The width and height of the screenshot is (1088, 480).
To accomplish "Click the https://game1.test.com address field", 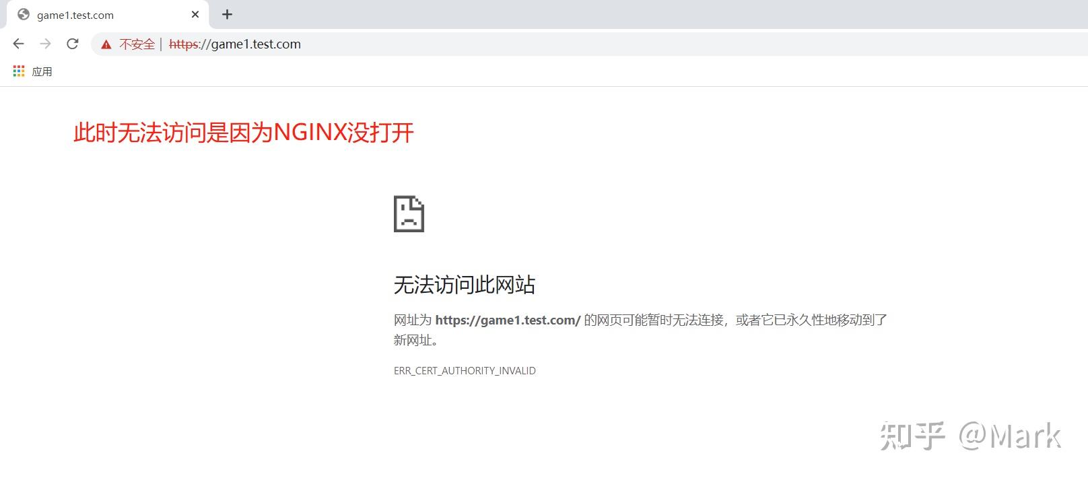I will point(234,44).
